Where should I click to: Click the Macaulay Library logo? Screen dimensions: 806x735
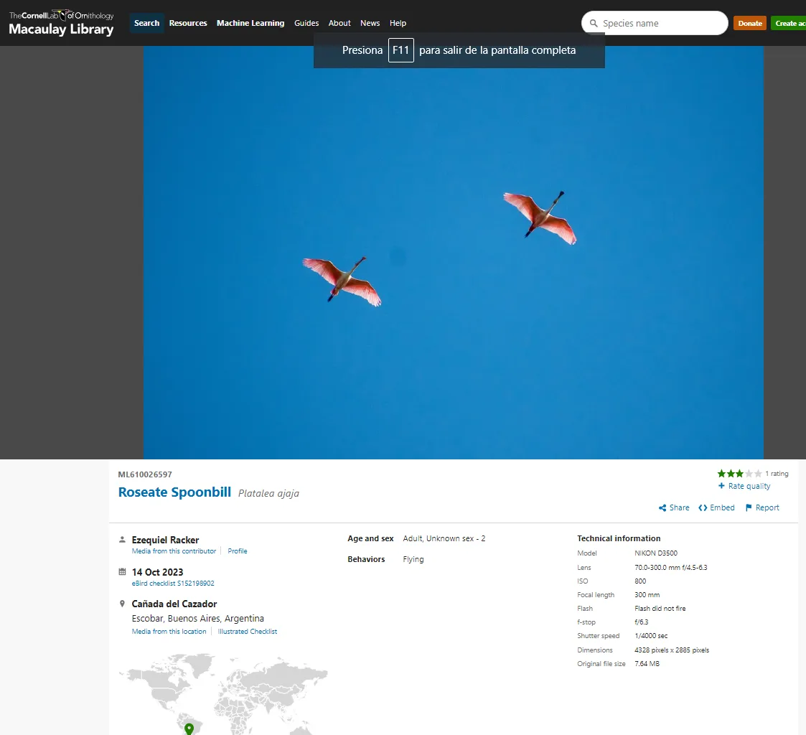[61, 23]
